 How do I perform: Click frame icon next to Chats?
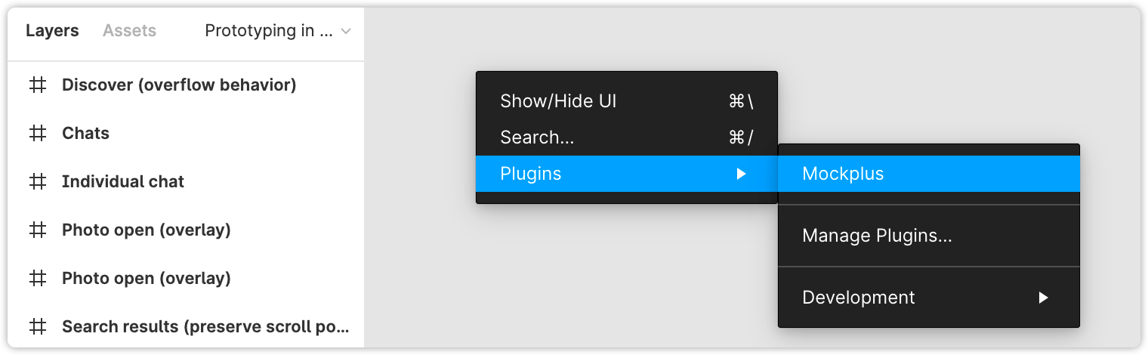tap(37, 134)
